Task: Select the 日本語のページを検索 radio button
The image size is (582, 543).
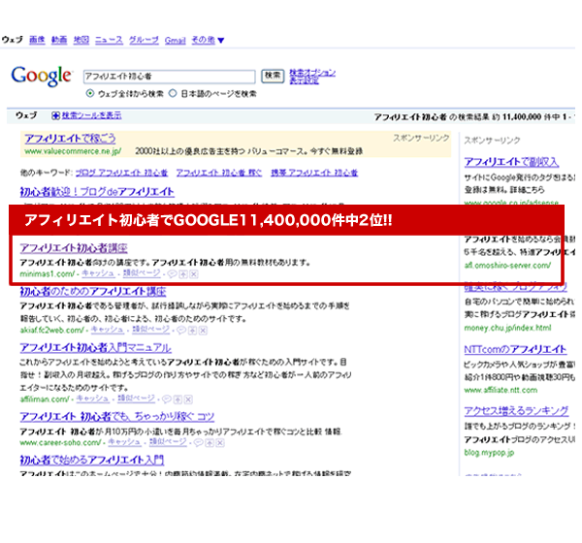Action: [173, 93]
